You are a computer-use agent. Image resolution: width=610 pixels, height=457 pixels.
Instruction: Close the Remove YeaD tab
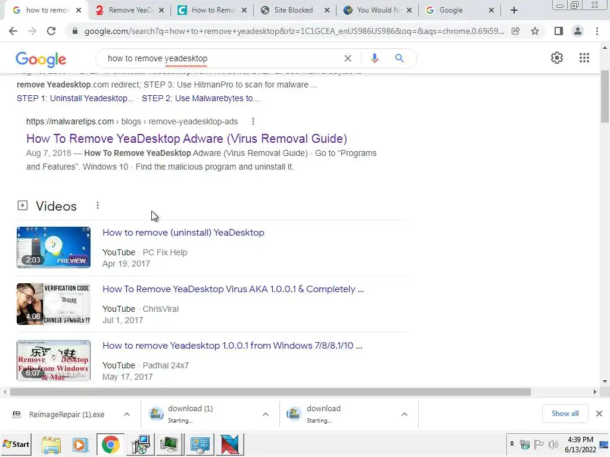point(161,11)
